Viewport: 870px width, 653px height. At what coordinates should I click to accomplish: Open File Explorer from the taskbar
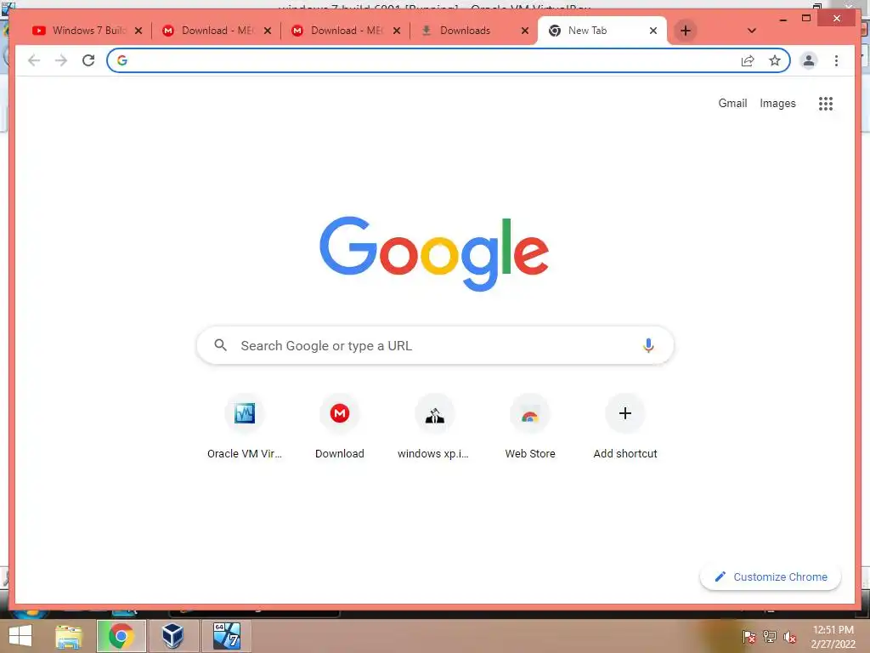click(x=68, y=636)
